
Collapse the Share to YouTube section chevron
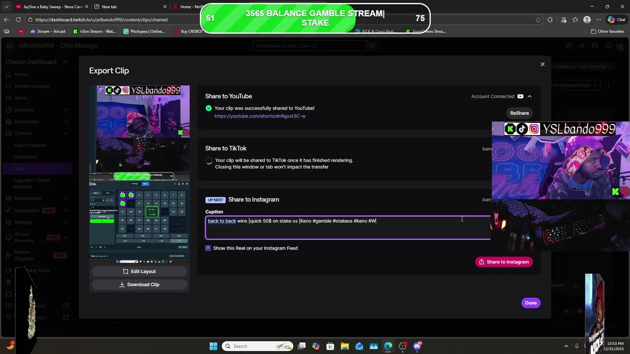530,96
